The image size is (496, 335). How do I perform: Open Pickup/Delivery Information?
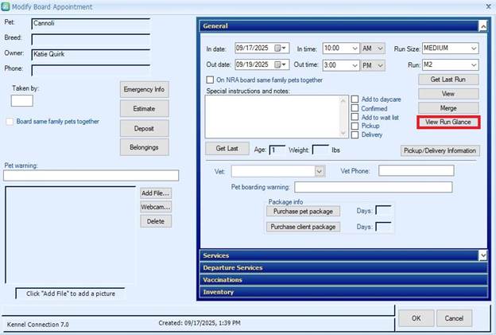(440, 150)
